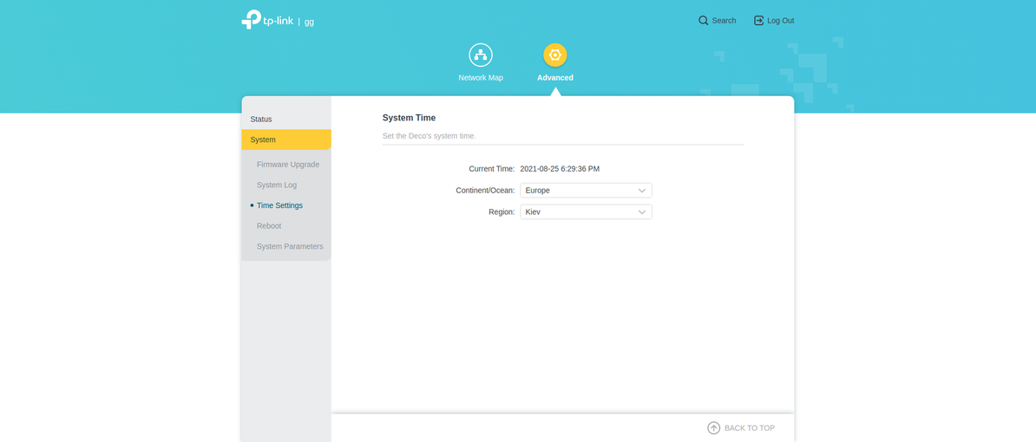Click the tp-link logo
This screenshot has height=442, width=1036.
coord(267,20)
